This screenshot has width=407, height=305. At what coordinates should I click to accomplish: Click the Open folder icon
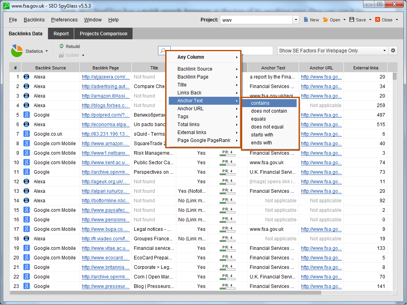[x=325, y=20]
